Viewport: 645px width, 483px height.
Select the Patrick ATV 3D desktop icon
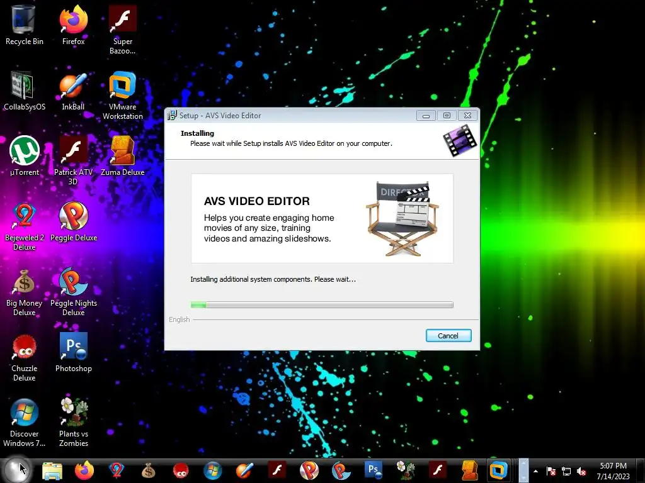tap(73, 160)
